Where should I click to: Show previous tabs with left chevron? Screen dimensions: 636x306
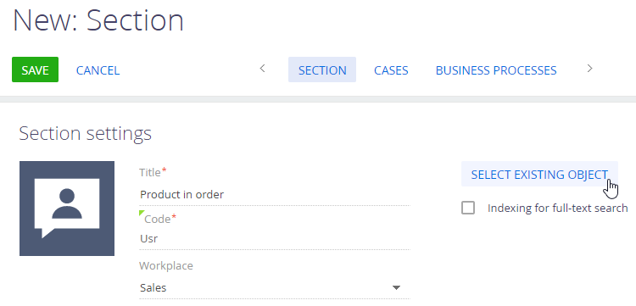(262, 69)
